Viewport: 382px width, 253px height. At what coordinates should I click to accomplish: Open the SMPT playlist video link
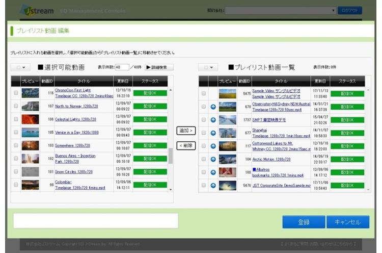click(x=269, y=120)
